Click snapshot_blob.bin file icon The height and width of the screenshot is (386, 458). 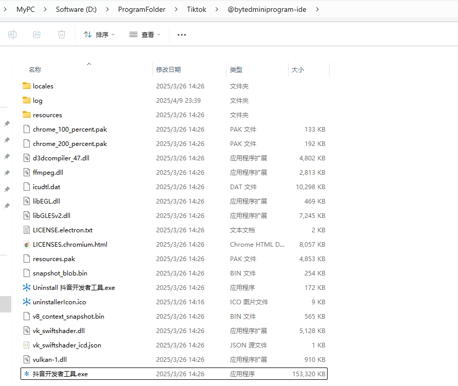[x=27, y=273]
